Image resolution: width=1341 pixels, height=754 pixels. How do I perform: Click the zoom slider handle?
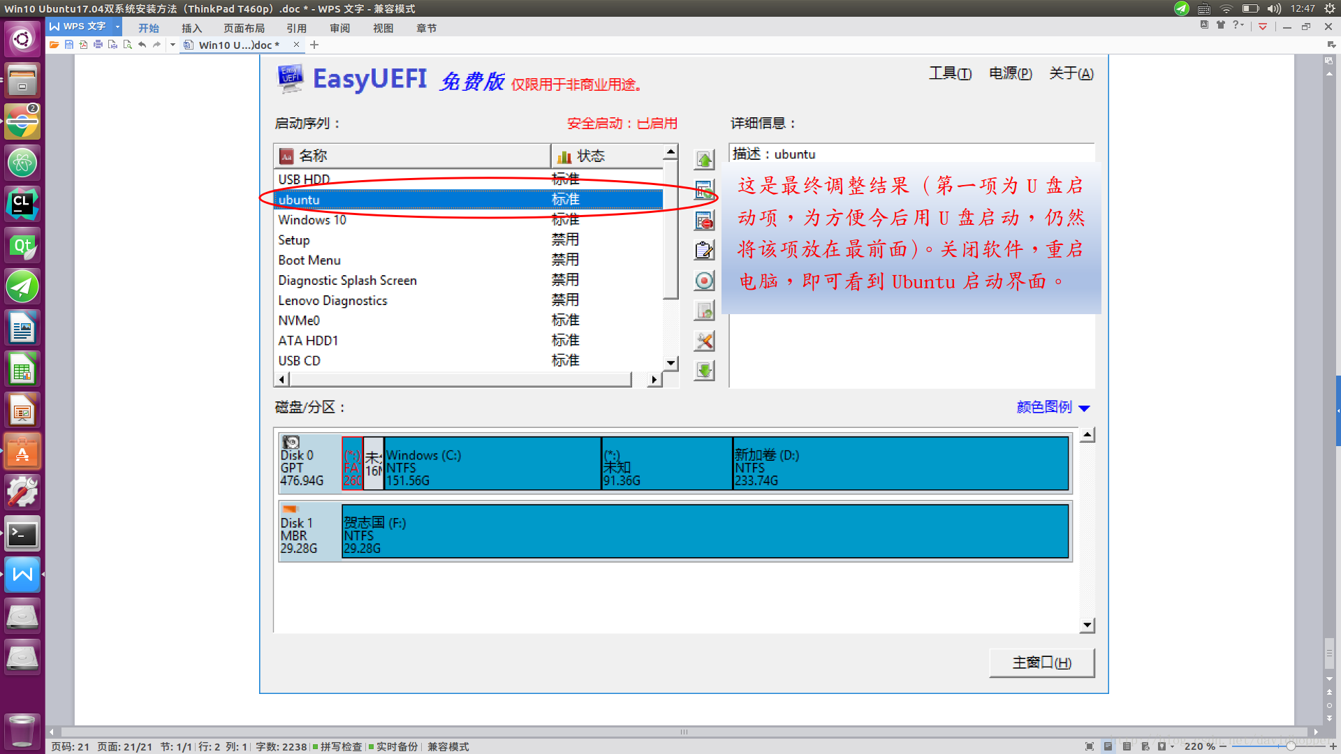(x=1291, y=746)
